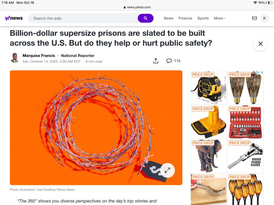Expand the More dropdown menu
The image size is (274, 205).
[220, 18]
